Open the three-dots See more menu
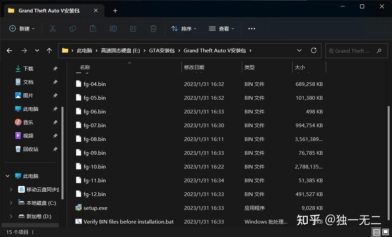Screen dimensions: 392x237 (252, 29)
